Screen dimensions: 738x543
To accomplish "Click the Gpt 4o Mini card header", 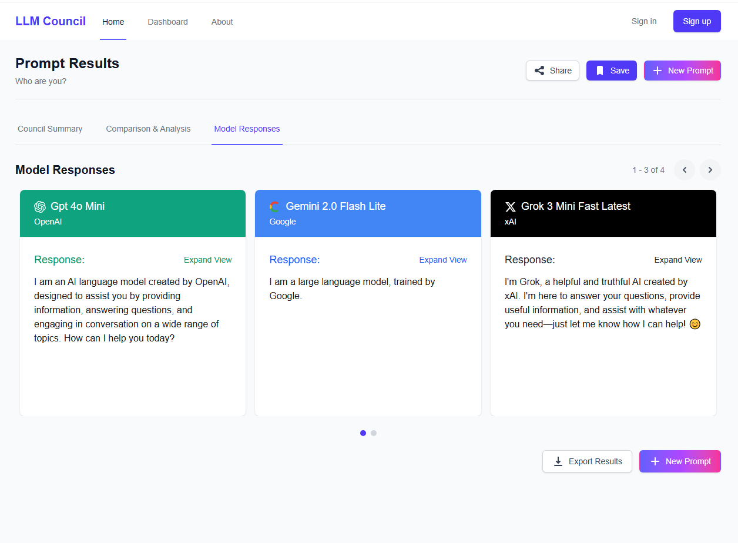I will coord(133,213).
